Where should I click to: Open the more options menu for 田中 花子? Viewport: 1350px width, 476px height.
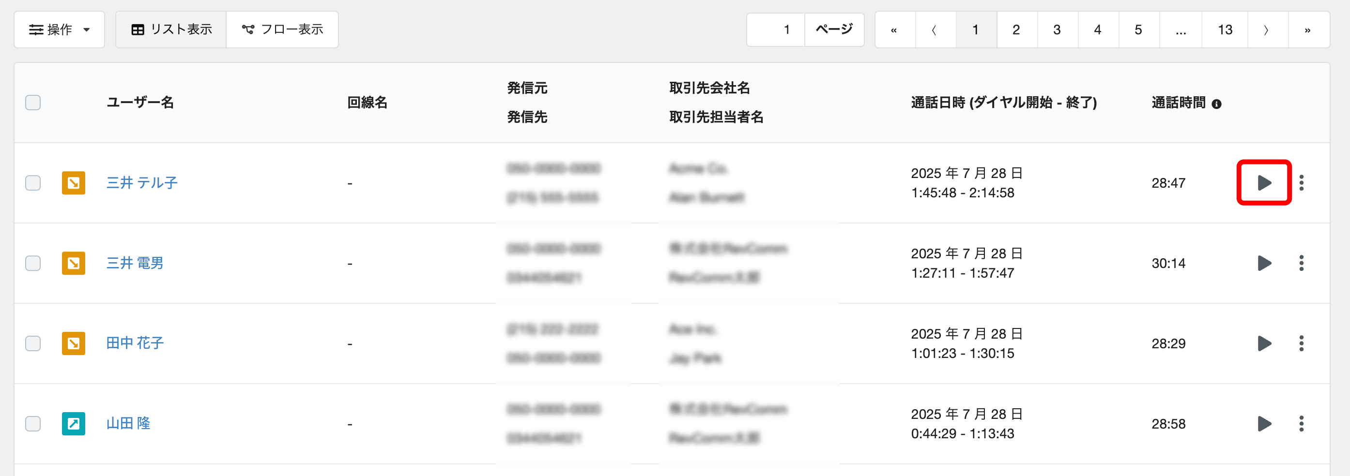[1301, 343]
